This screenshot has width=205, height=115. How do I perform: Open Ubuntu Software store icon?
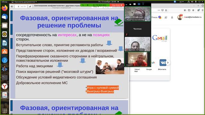pyautogui.click(x=4, y=51)
